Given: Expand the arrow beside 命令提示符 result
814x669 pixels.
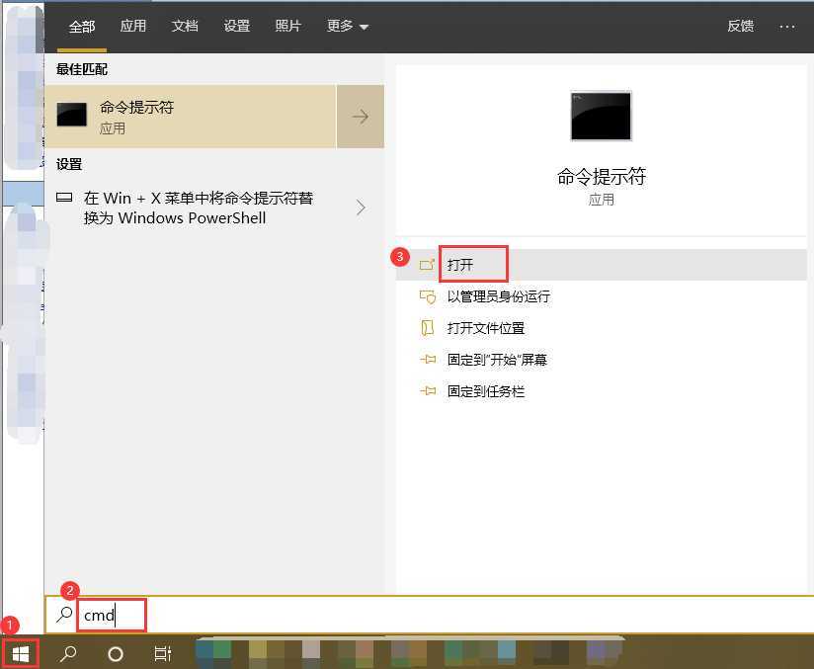Looking at the screenshot, I should coord(361,117).
